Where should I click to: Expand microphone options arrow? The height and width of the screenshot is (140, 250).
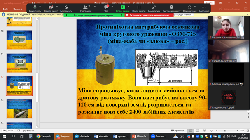(x=40, y=7)
